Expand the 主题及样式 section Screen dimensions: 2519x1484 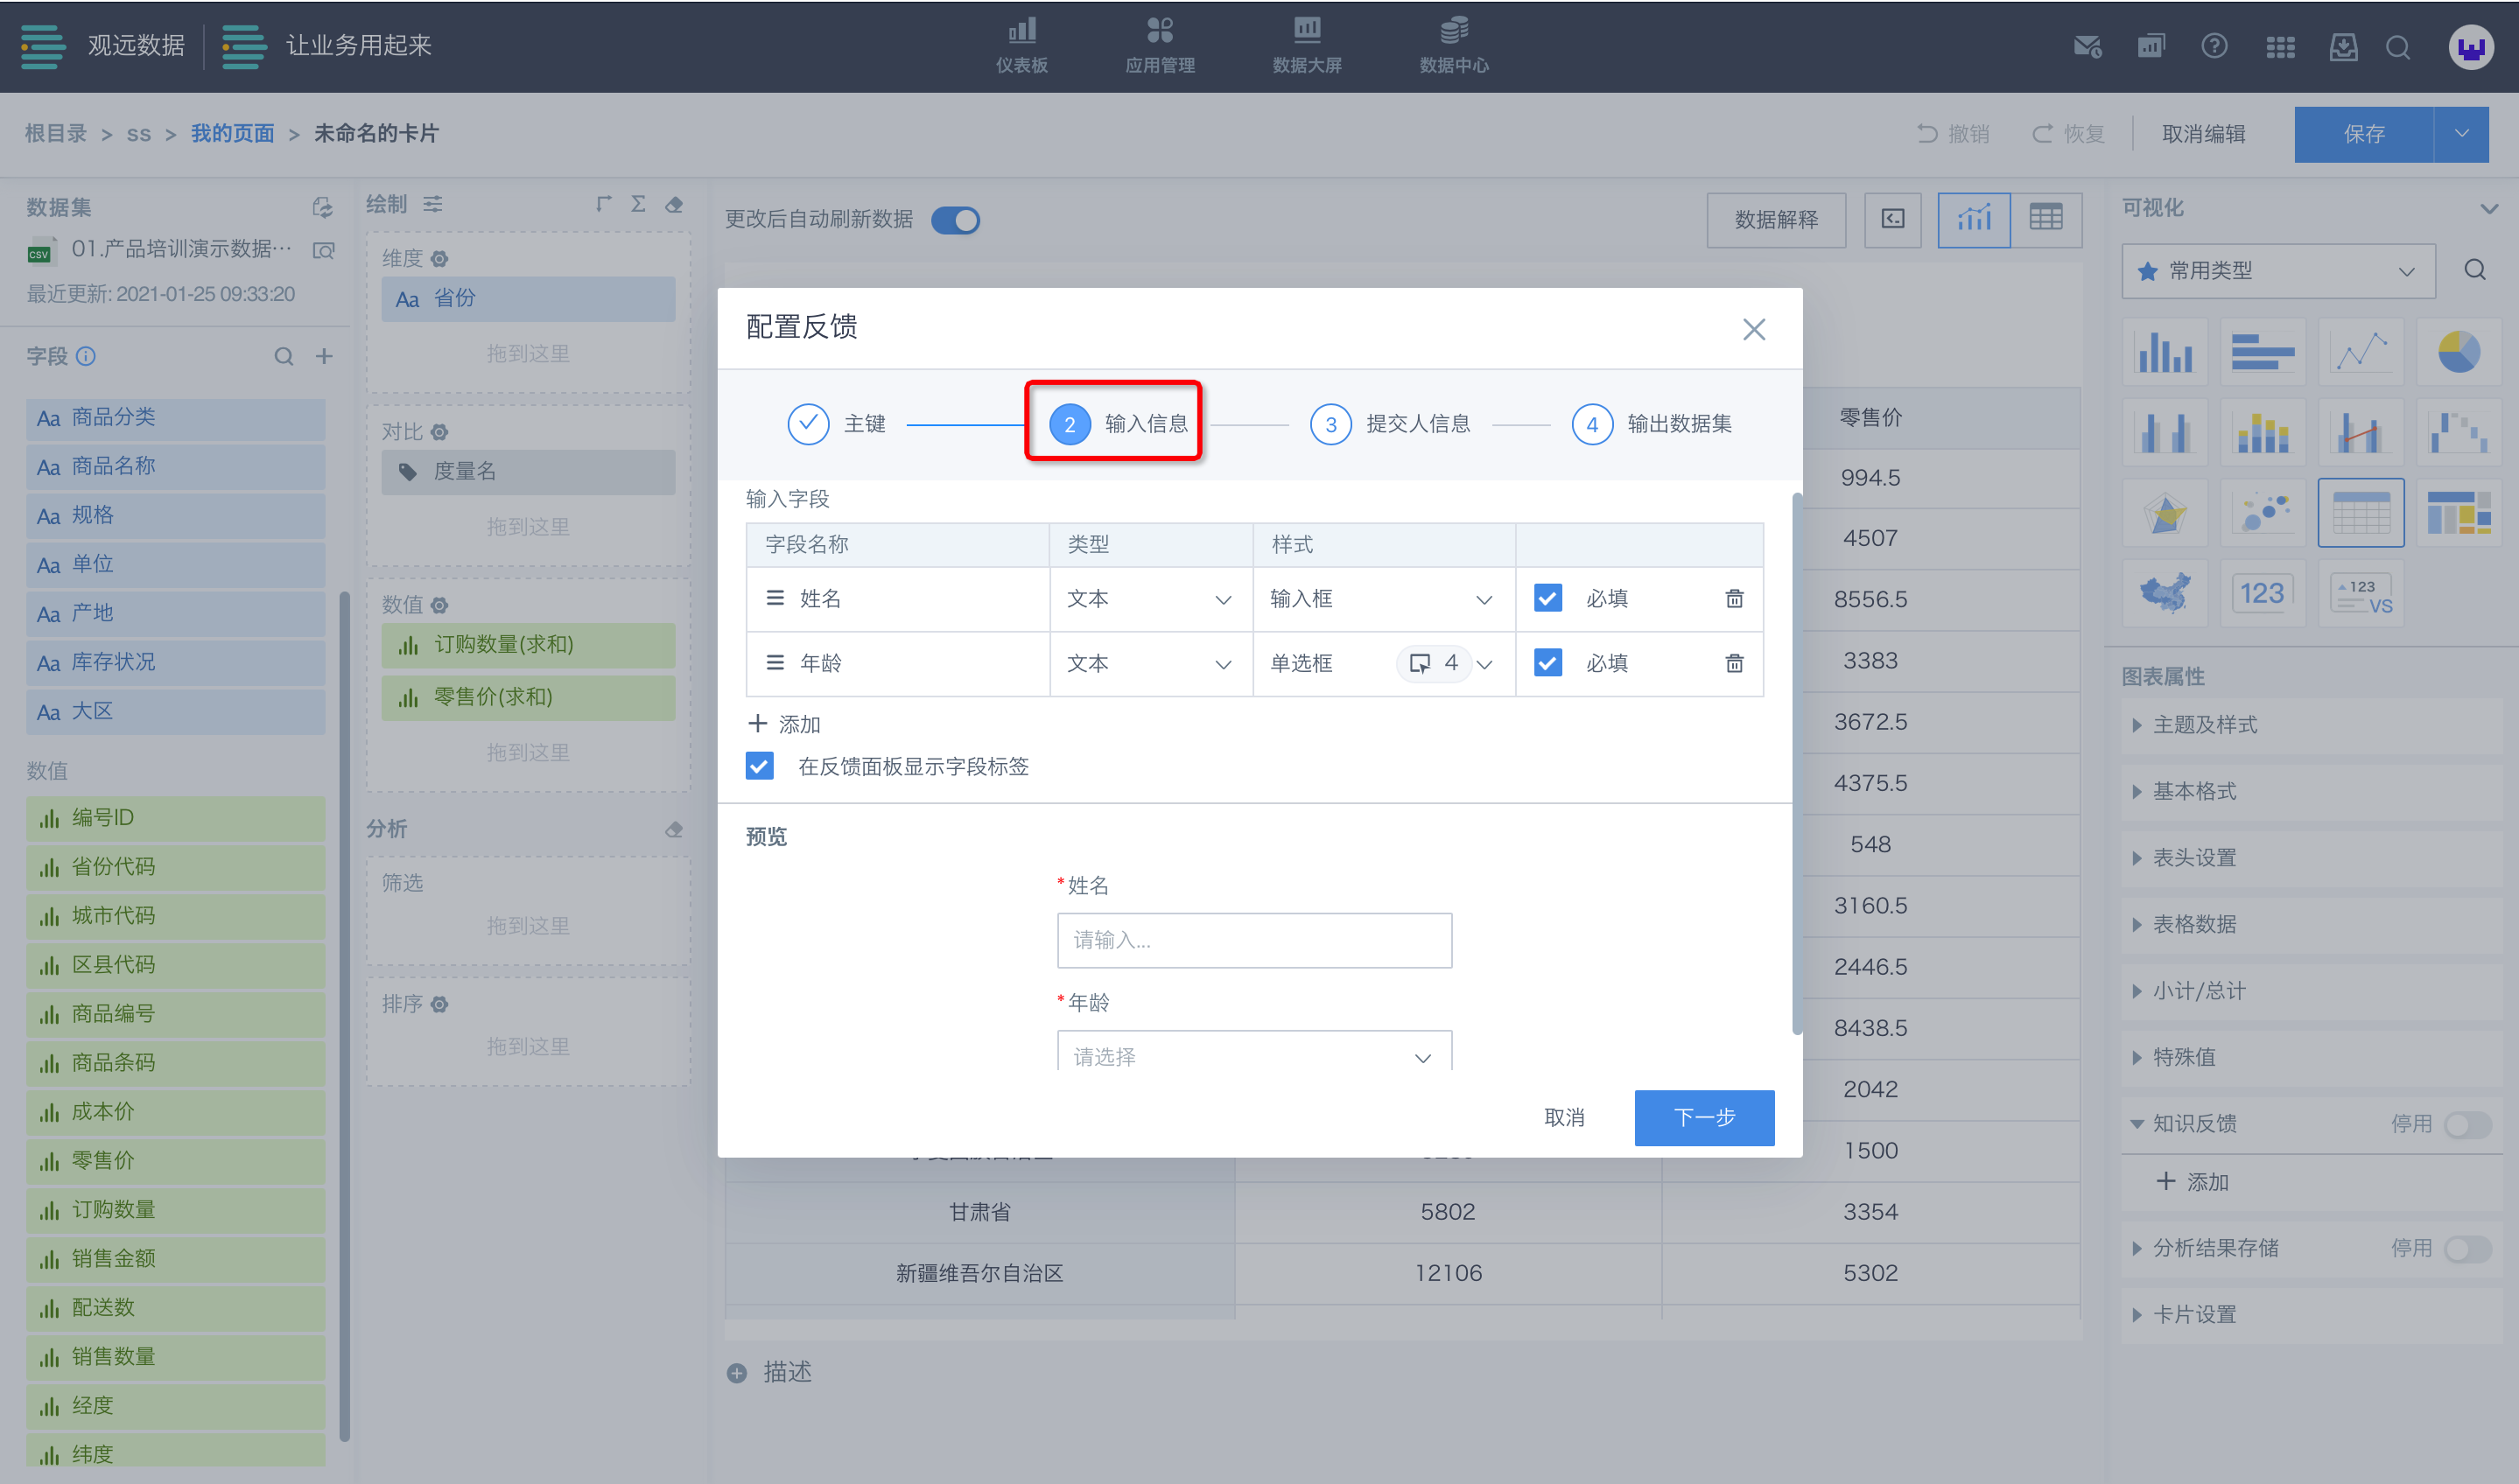(x=2204, y=725)
